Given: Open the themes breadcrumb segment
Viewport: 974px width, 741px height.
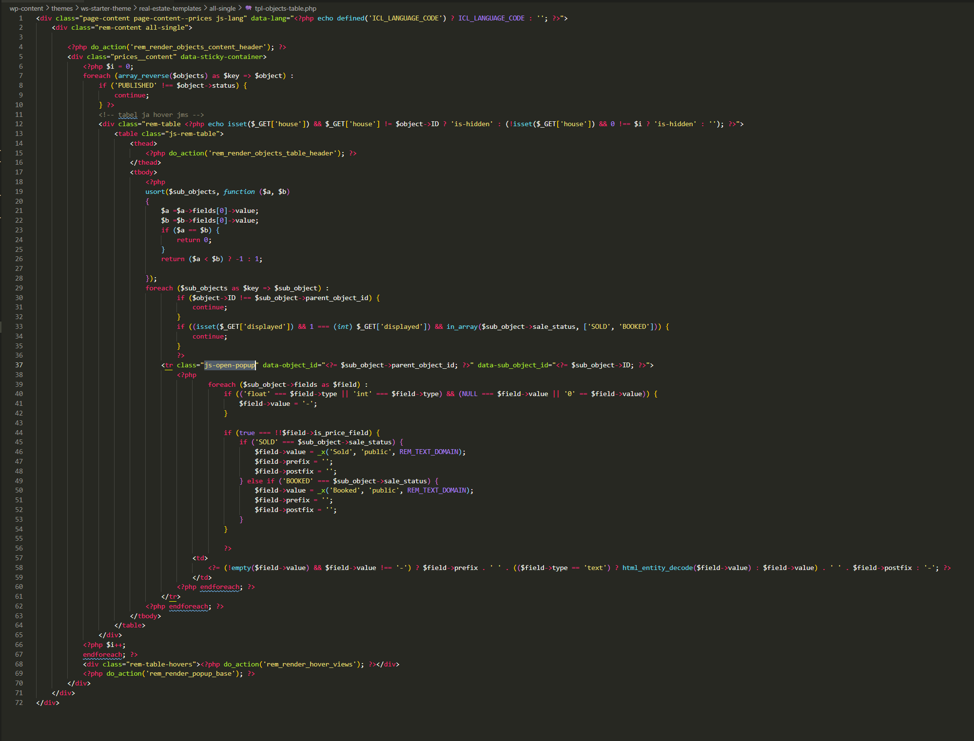Looking at the screenshot, I should coord(62,8).
